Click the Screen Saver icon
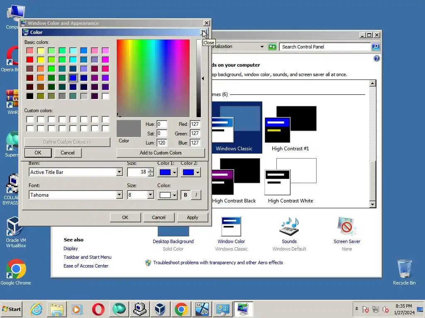The image size is (425, 318). click(347, 226)
